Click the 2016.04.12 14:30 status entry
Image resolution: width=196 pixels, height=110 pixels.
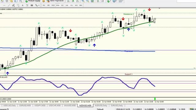click(123, 109)
